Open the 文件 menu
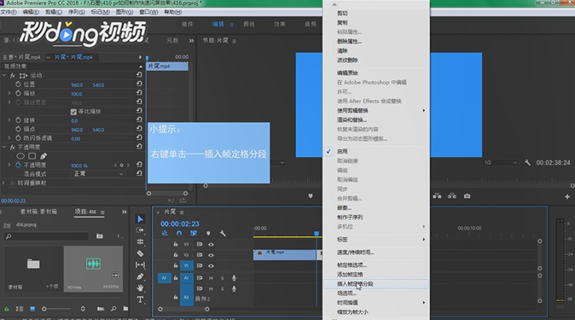The width and height of the screenshot is (575, 320). 9,12
